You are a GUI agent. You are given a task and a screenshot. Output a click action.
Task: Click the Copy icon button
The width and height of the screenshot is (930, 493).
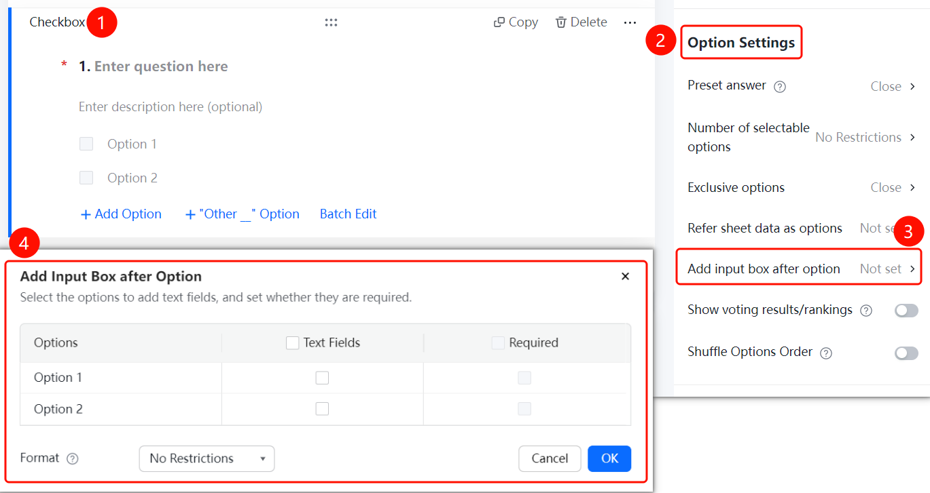pyautogui.click(x=499, y=22)
